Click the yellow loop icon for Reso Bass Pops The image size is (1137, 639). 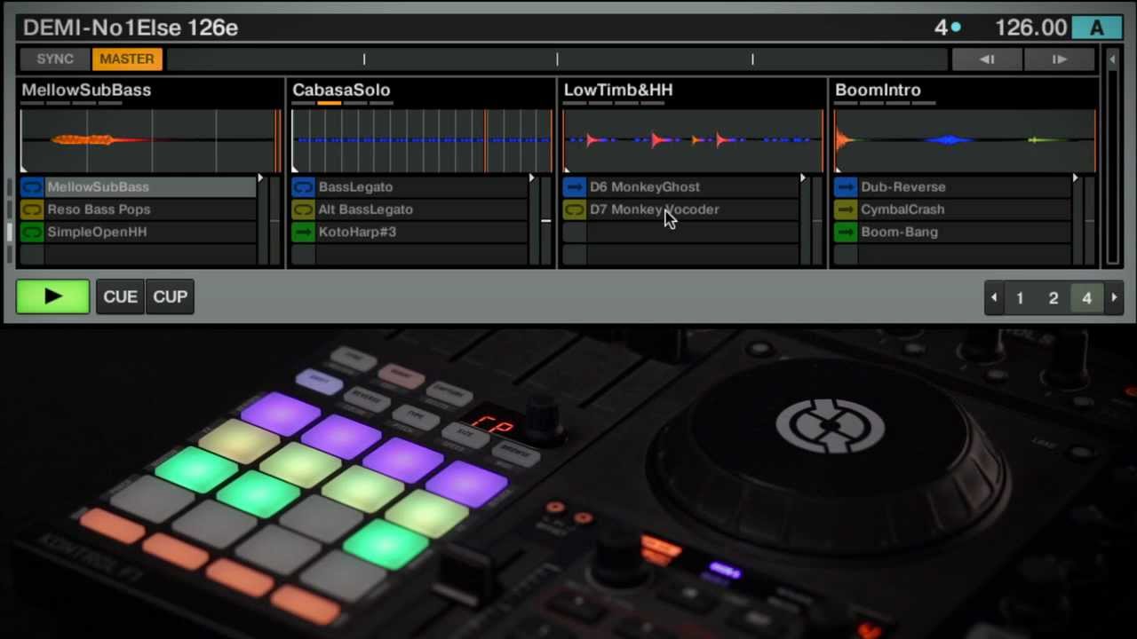32,209
